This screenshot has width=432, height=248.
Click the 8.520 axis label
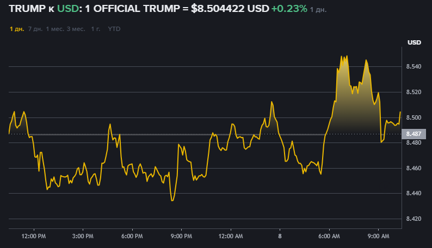point(414,92)
